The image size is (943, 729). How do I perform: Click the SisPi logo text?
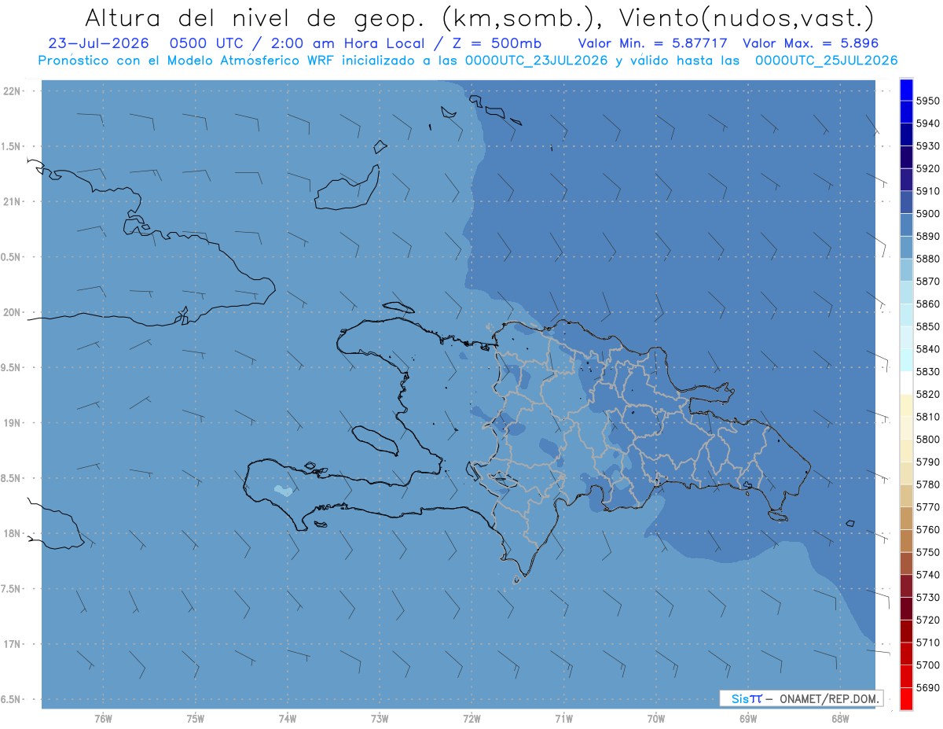click(747, 698)
